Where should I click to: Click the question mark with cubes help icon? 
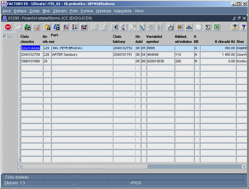(x=234, y=27)
